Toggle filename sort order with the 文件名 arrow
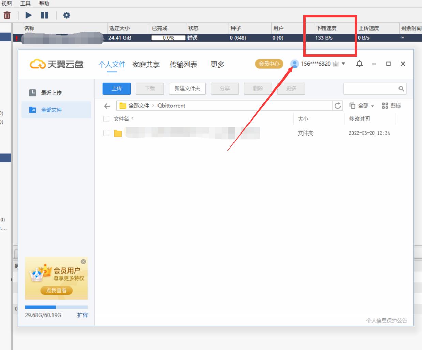 133,119
